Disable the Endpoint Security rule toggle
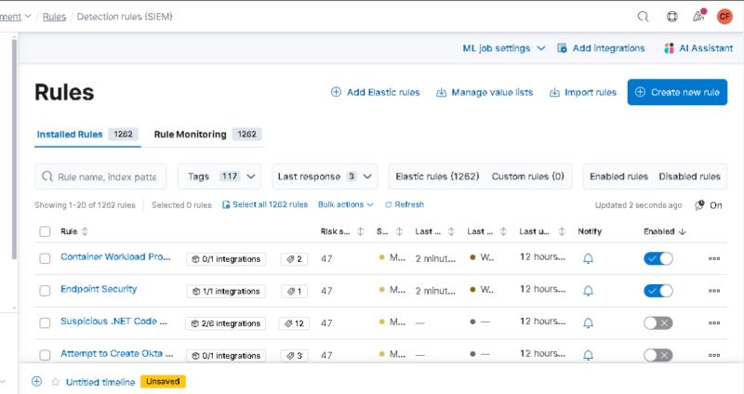The width and height of the screenshot is (744, 394). (658, 291)
